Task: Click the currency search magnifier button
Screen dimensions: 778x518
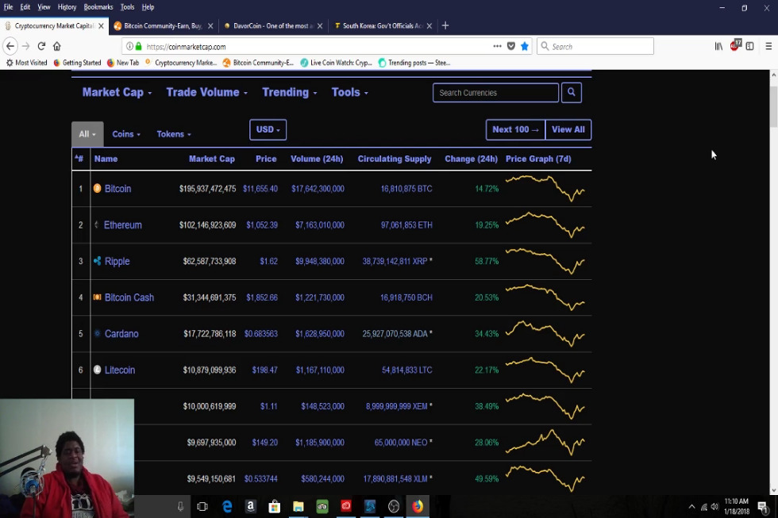Action: (x=571, y=92)
